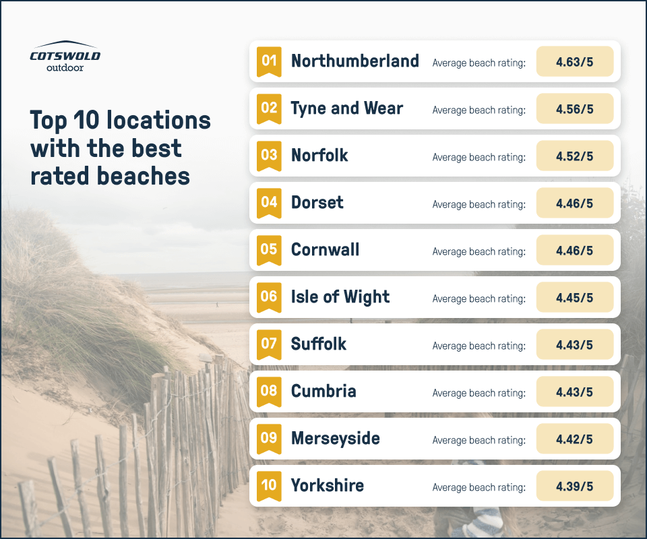This screenshot has height=539, width=647.
Task: Click the 07 rank ribbon badge
Action: [x=269, y=345]
